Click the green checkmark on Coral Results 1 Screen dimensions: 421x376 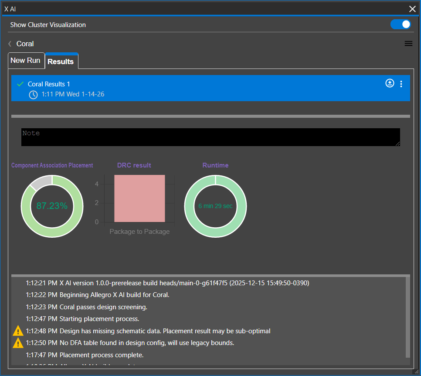tap(20, 84)
